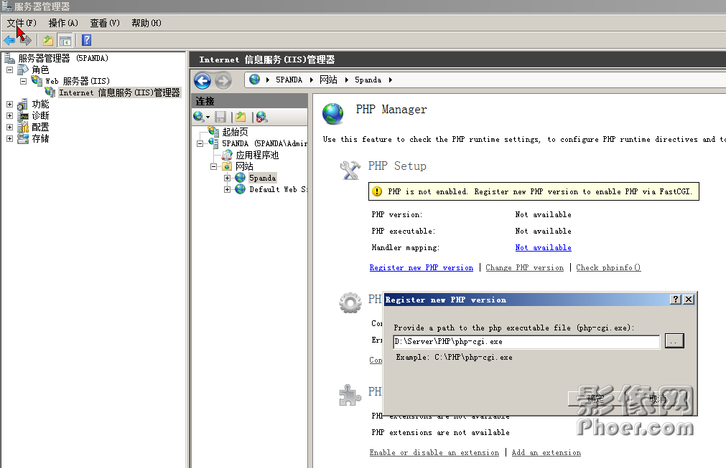
Task: Open the 查看(V) menu
Action: (x=105, y=23)
